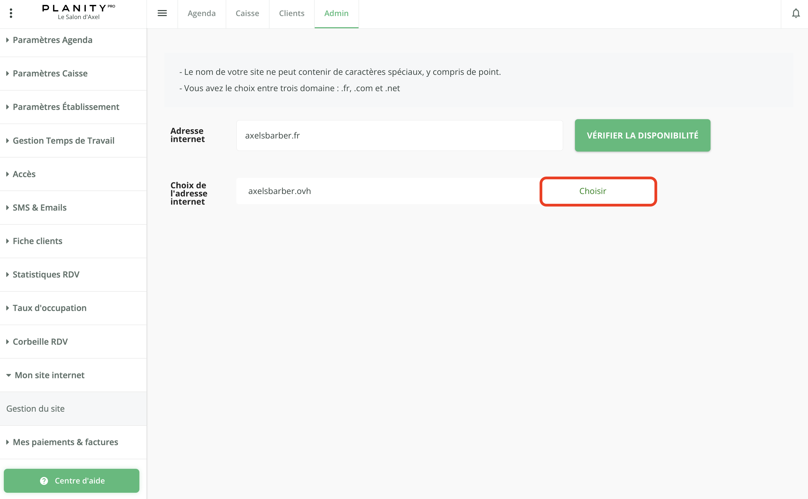
Task: Expand Taux d'occupation section
Action: point(50,308)
